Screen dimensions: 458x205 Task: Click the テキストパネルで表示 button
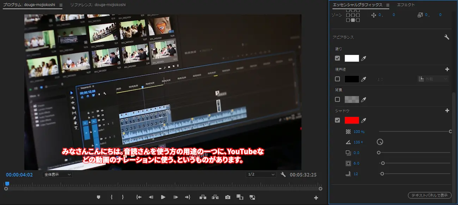point(429,195)
